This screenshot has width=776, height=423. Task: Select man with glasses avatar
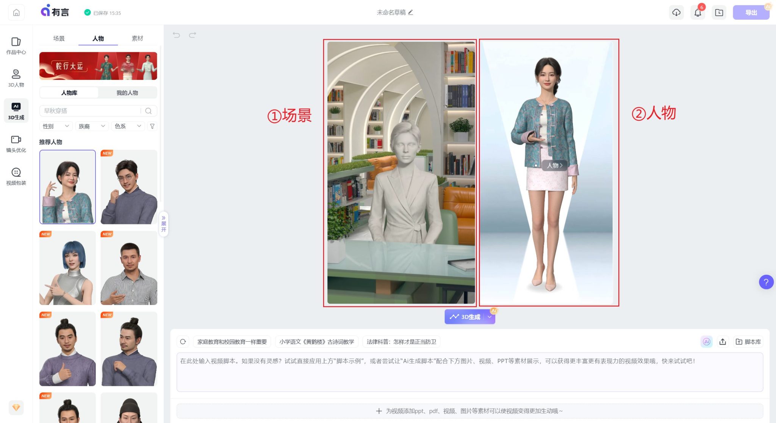pos(129,187)
